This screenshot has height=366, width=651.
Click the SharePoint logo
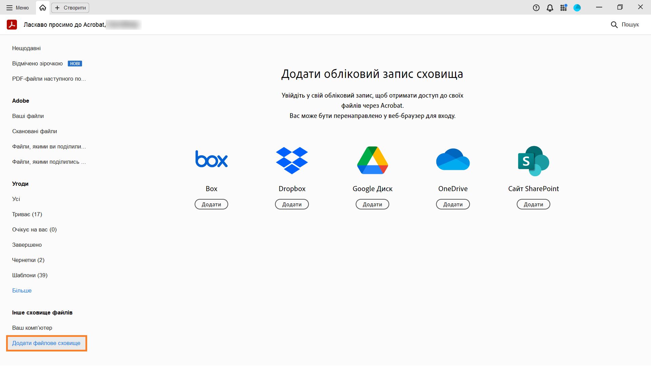533,161
